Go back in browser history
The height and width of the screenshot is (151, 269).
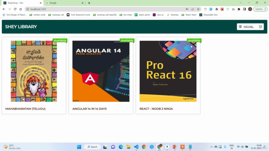tap(4, 9)
